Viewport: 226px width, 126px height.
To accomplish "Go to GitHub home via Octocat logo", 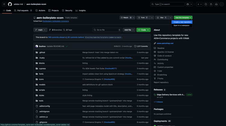I will 10,4.
